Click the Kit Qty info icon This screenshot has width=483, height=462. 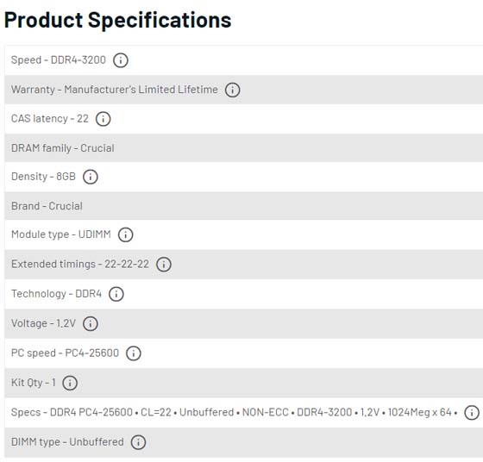pyautogui.click(x=70, y=383)
